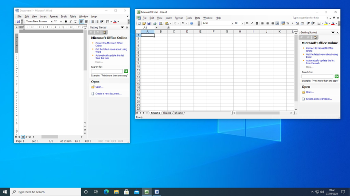Click New workbook icon in Excel toolbar

[139, 23]
